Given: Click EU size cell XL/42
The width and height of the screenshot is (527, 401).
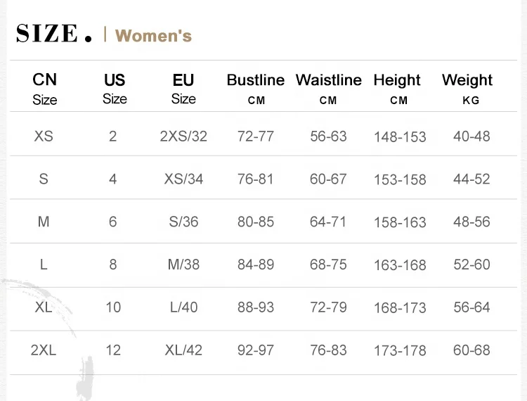Looking at the screenshot, I should point(183,350).
